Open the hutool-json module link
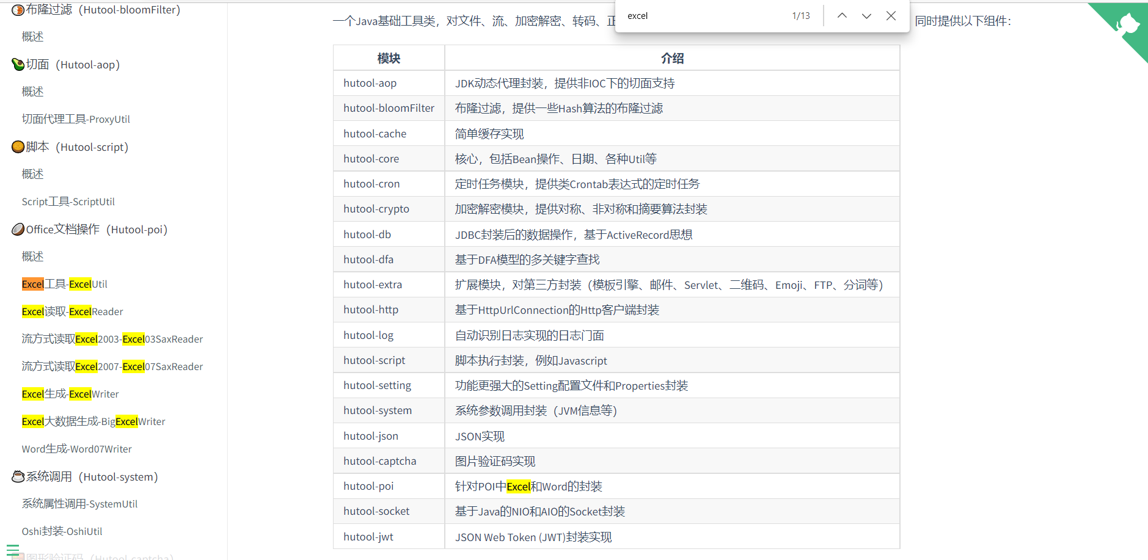Image resolution: width=1148 pixels, height=560 pixels. click(x=371, y=435)
